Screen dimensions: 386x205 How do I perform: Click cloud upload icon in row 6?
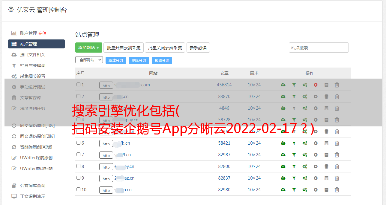tap(283, 143)
